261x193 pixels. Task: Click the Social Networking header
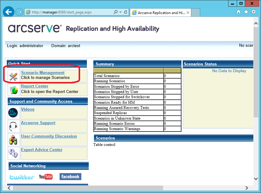pyautogui.click(x=49, y=166)
